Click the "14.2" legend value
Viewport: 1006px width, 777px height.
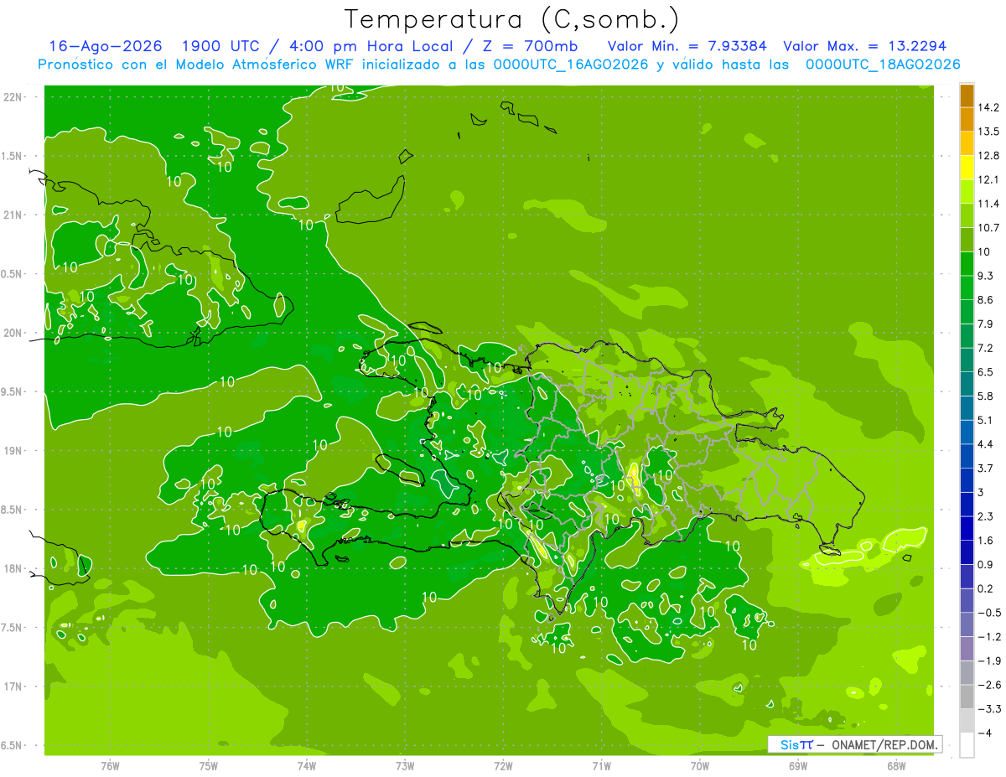[988, 107]
